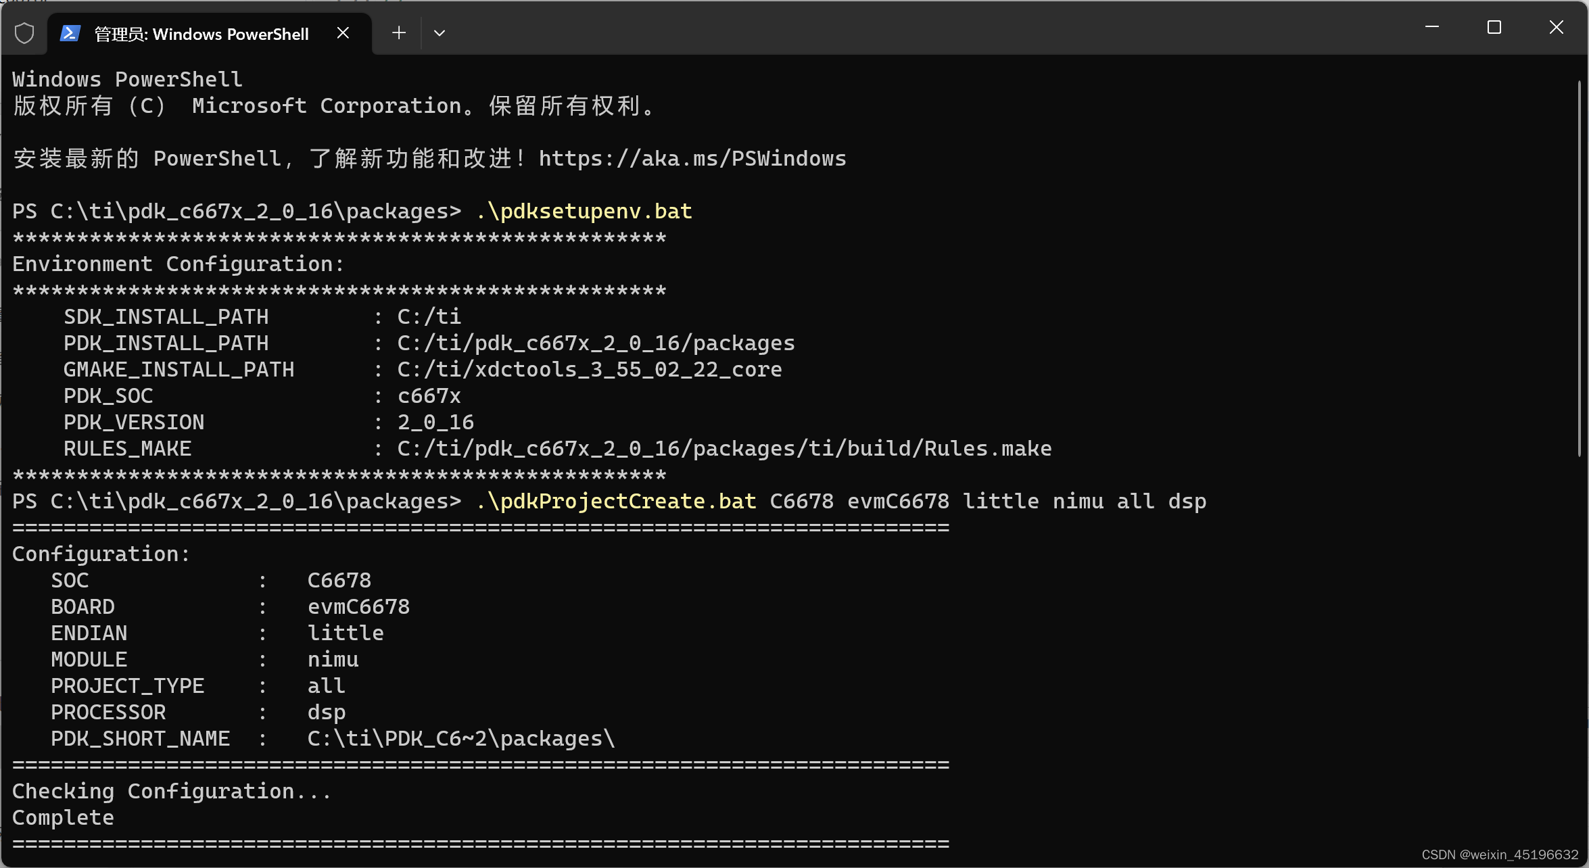Click the 'Windows PowerShell' banner line
This screenshot has width=1589, height=868.
127,80
